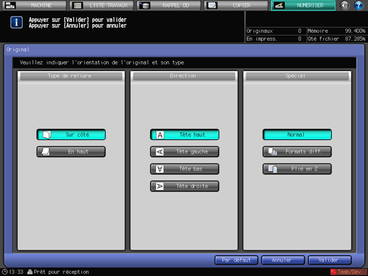Click the accessibility speaker icon
The image size is (368, 276).
tap(345, 5)
